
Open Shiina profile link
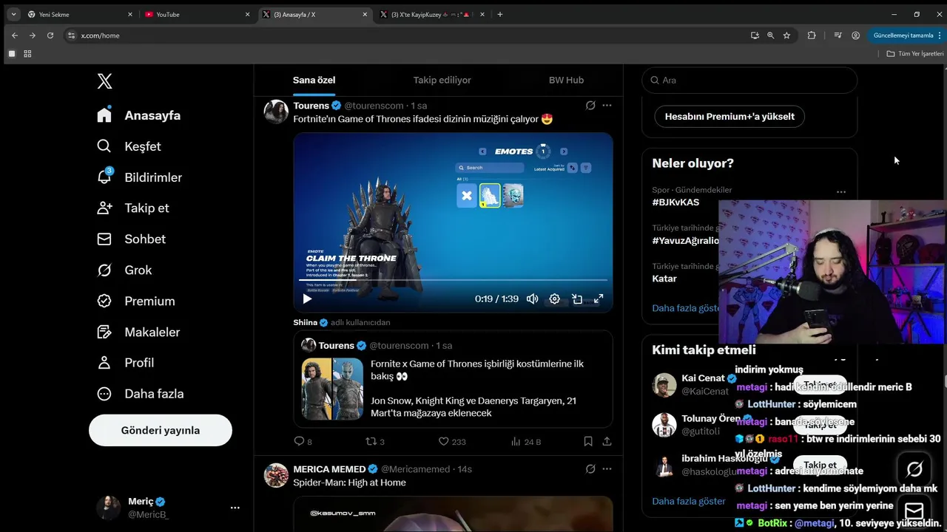[305, 322]
